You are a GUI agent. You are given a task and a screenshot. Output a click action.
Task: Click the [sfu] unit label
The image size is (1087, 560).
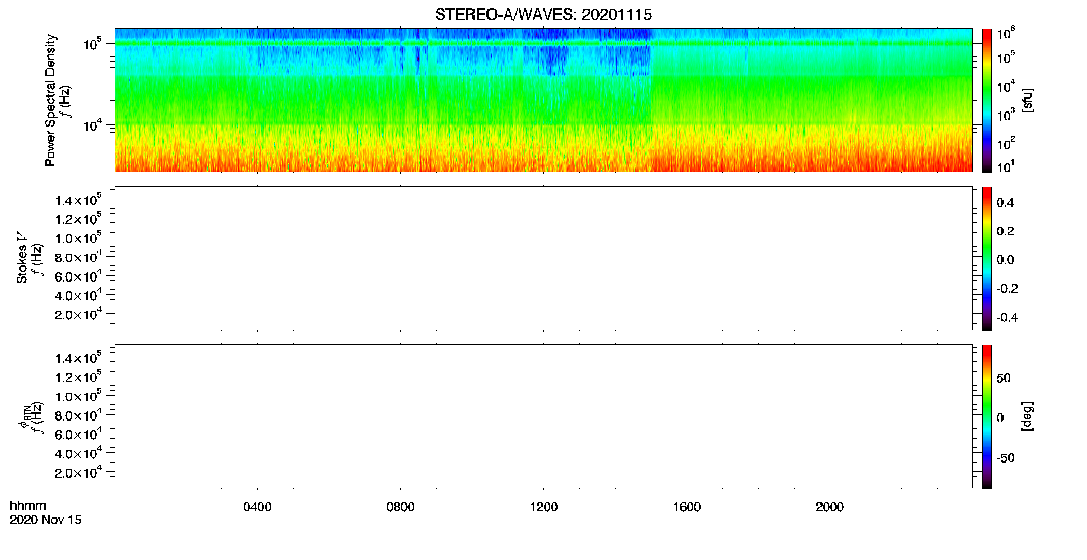[x=1027, y=100]
